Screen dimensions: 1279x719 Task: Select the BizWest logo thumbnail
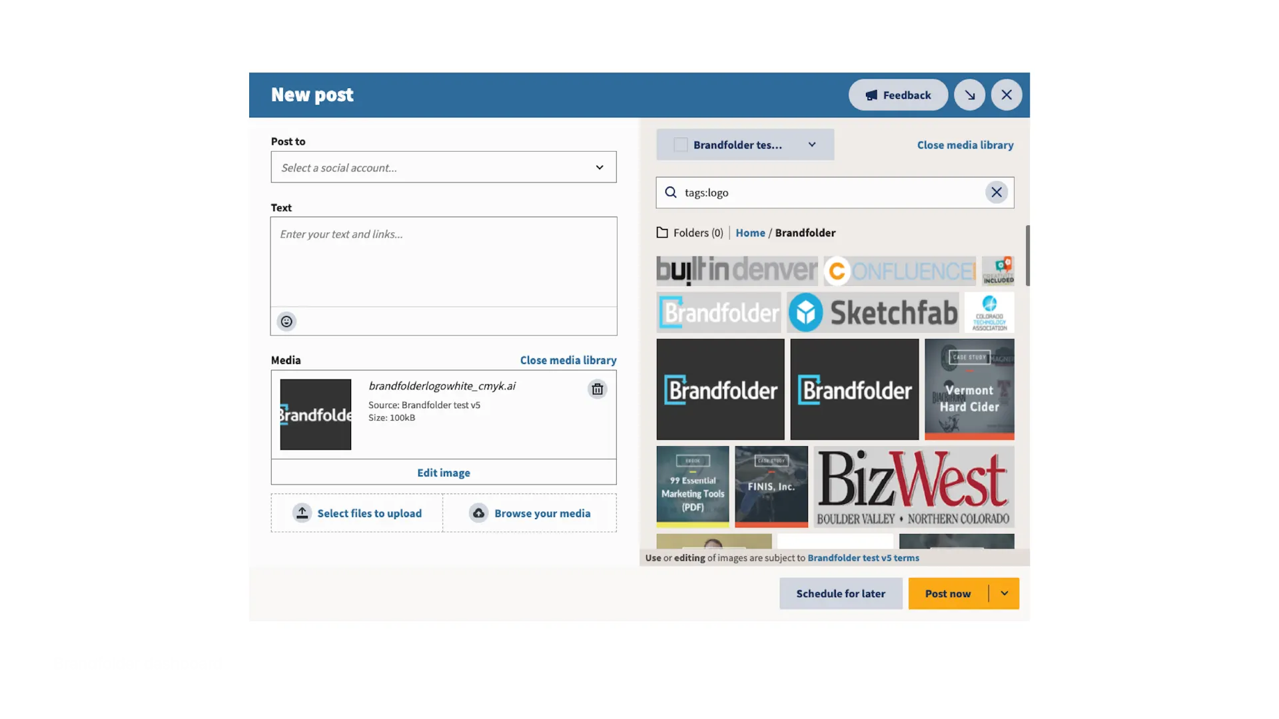[x=914, y=487]
